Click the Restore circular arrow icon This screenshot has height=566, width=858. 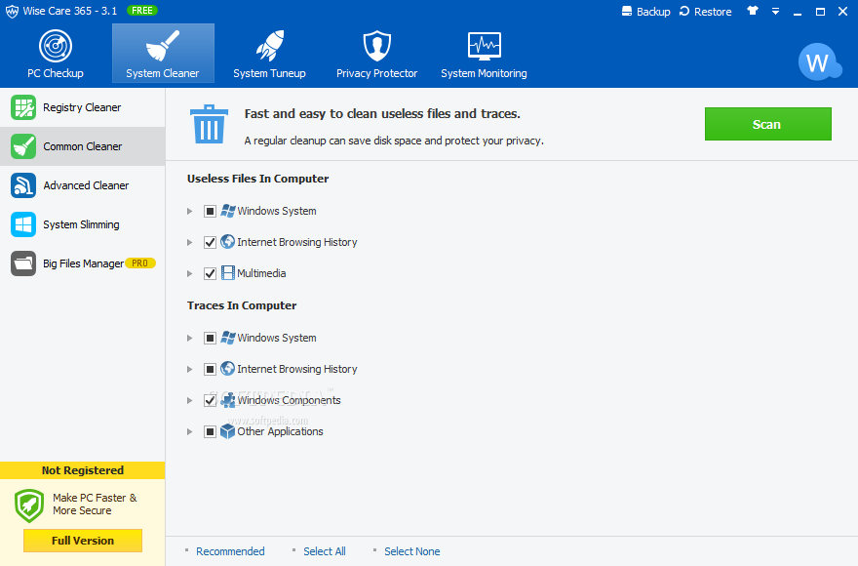pos(684,11)
